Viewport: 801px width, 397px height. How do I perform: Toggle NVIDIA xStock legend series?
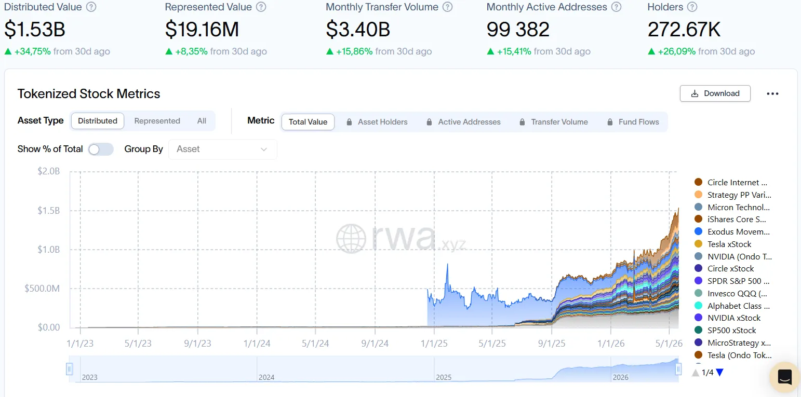(727, 318)
